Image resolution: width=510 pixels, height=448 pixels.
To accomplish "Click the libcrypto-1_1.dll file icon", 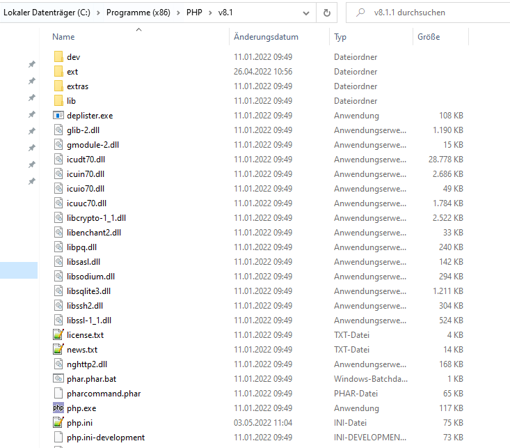I will pos(58,218).
